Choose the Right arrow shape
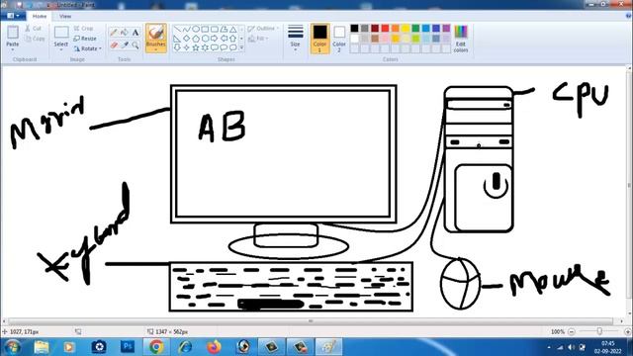633x356 pixels. (x=215, y=39)
